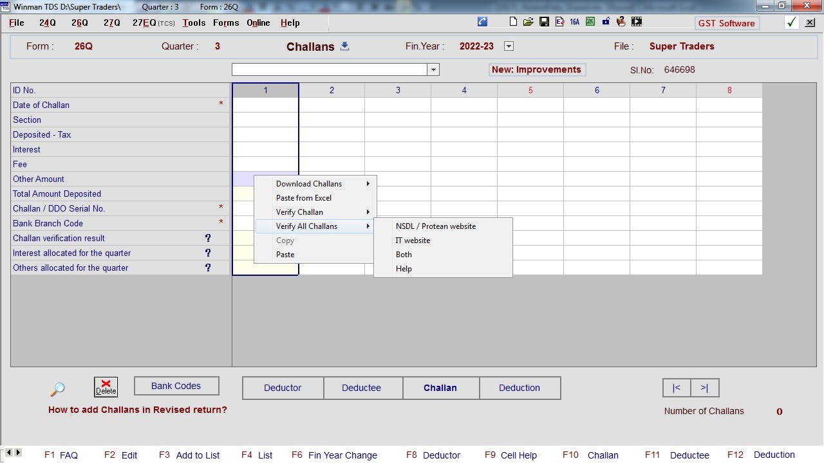The height and width of the screenshot is (463, 824).
Task: Click F3 Add to List shortcut
Action: coord(189,455)
